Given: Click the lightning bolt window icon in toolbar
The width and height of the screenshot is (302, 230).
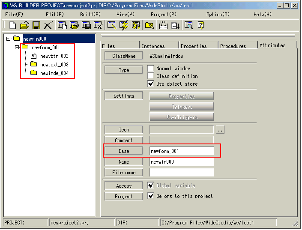Looking at the screenshot, I should click(124, 25).
